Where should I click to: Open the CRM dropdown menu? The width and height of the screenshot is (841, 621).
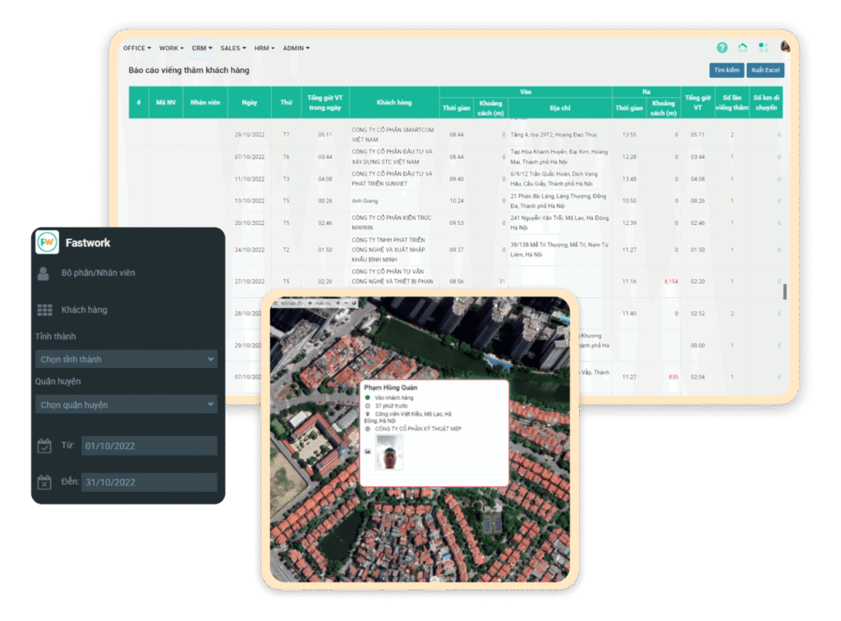tap(201, 48)
